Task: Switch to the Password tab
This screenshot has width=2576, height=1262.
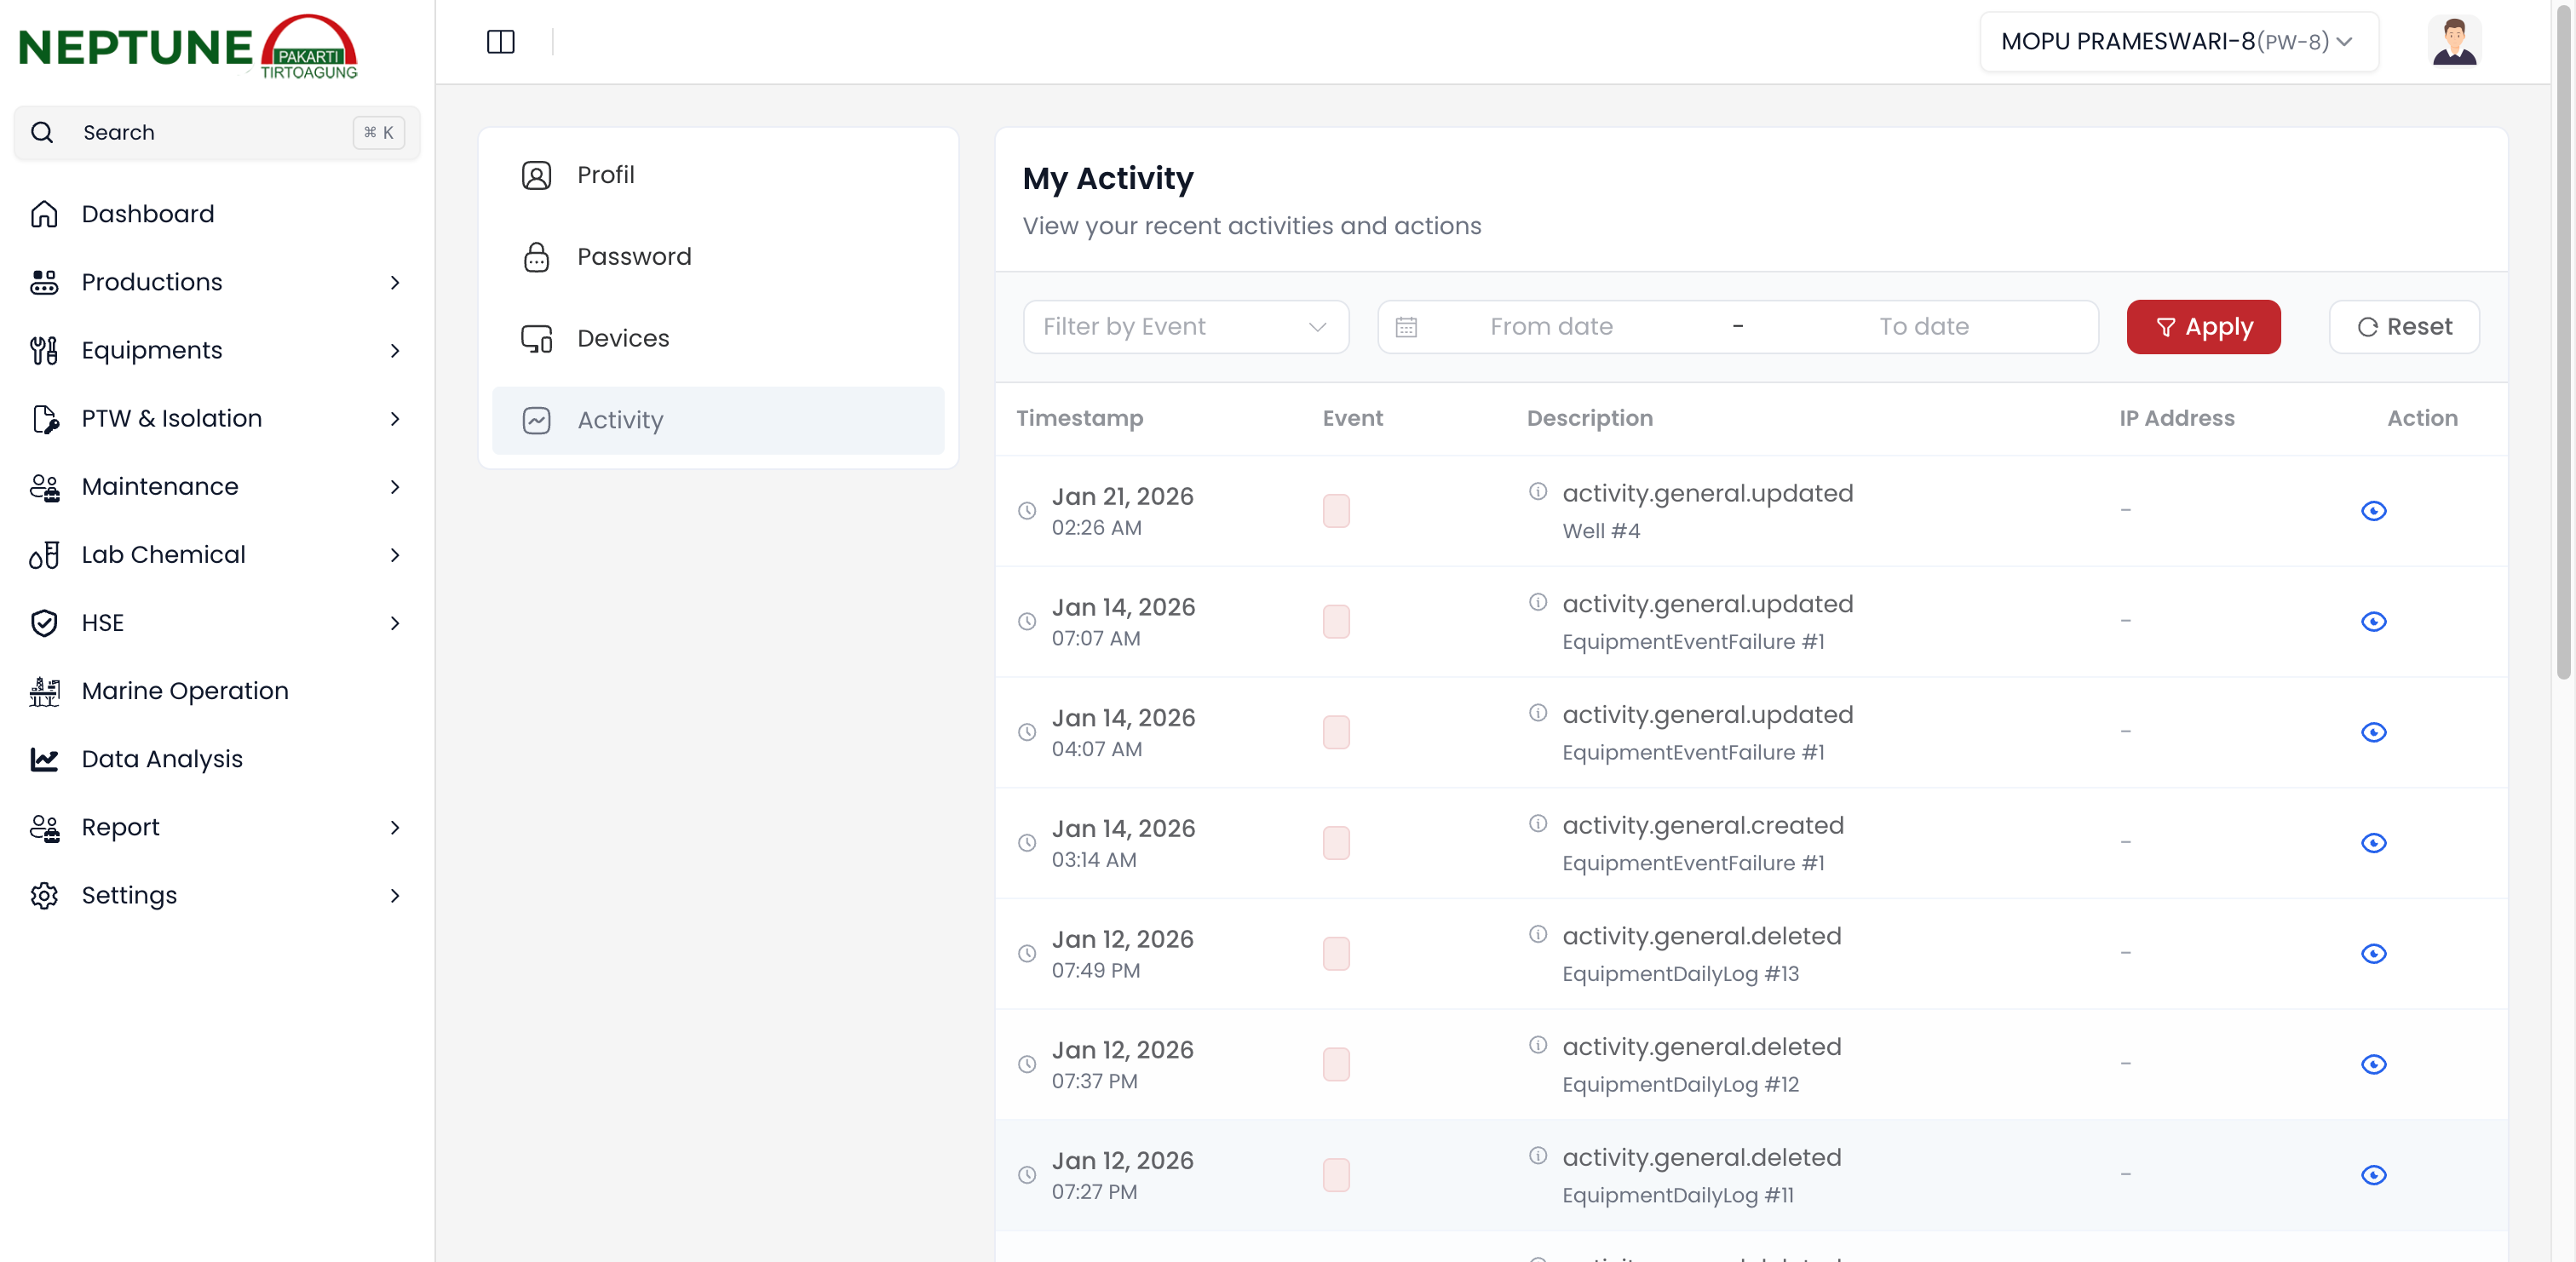Action: tap(633, 257)
